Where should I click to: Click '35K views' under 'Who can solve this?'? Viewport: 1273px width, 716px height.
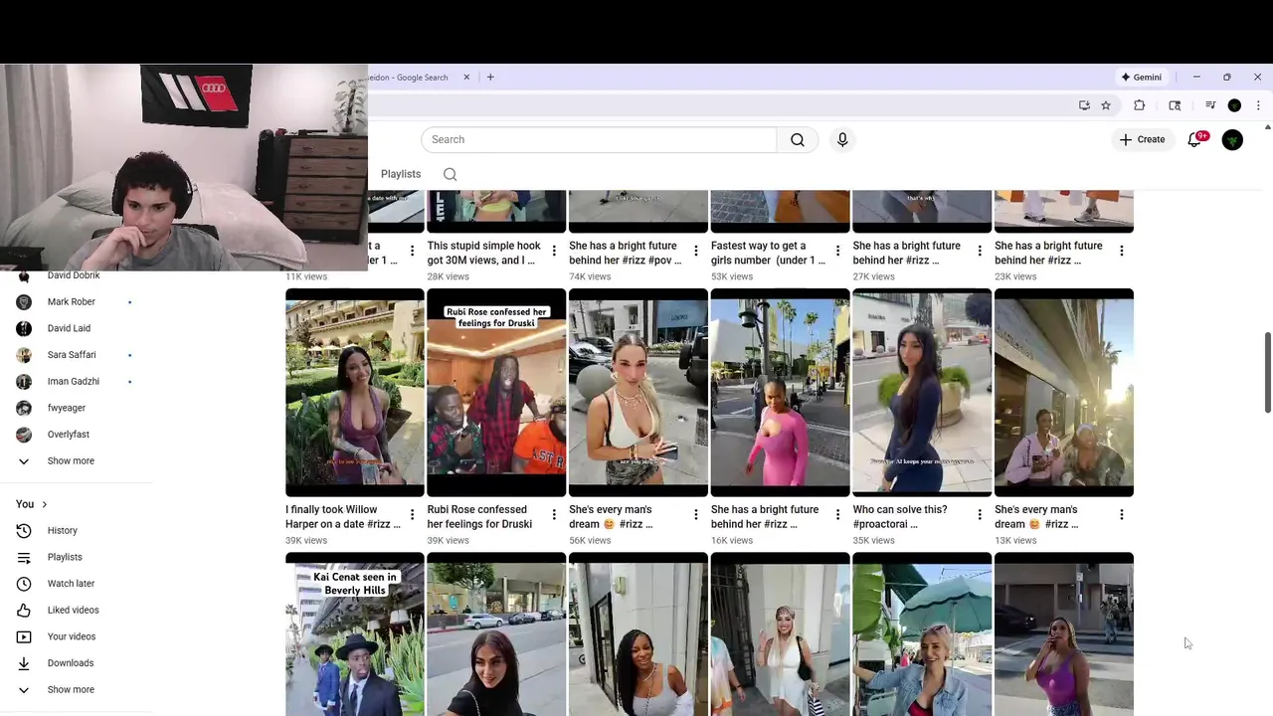point(873,541)
